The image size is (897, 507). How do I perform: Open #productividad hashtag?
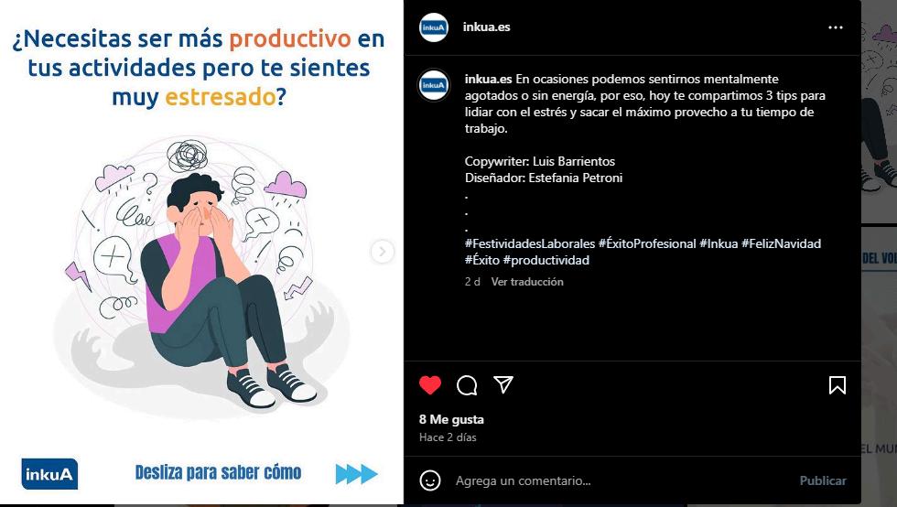pos(546,261)
